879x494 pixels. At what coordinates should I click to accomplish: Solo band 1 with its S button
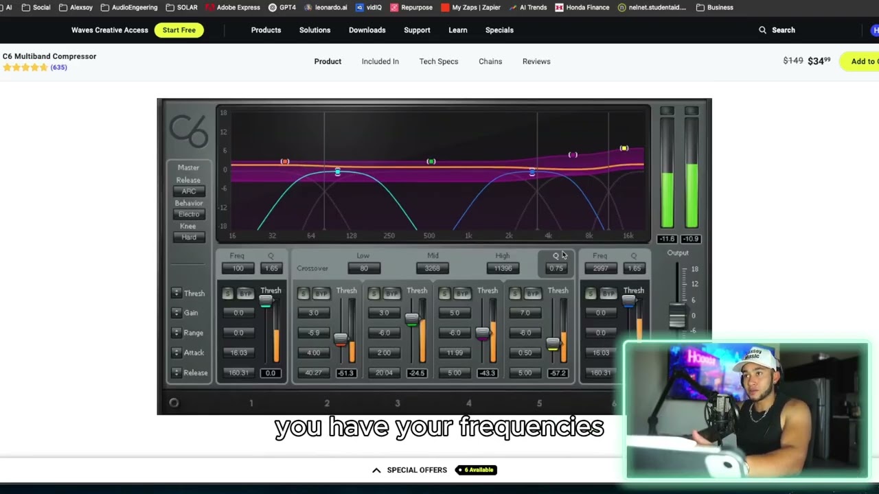click(228, 294)
